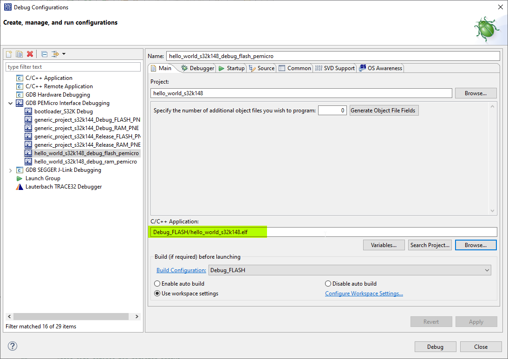Viewport: 508px width, 359px height.
Task: Delete the selected debug configuration
Action: click(x=30, y=54)
